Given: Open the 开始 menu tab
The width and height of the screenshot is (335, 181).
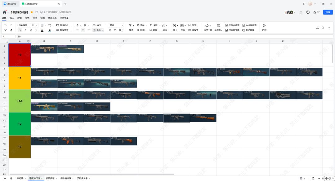Looking at the screenshot, I should (x=4, y=18).
